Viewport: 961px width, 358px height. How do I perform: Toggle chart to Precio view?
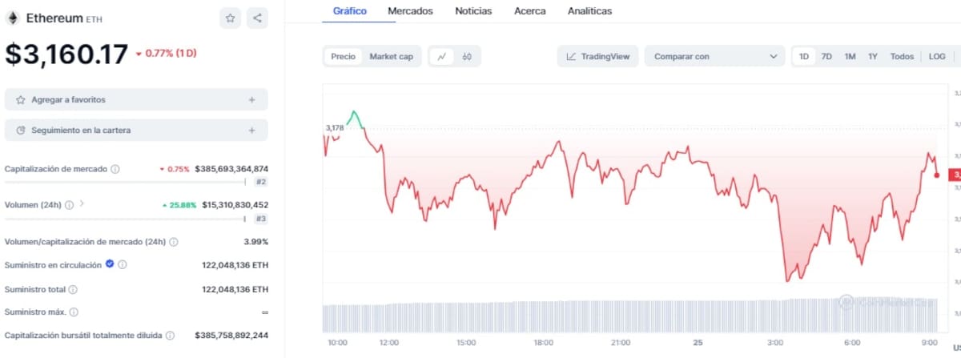(x=344, y=57)
